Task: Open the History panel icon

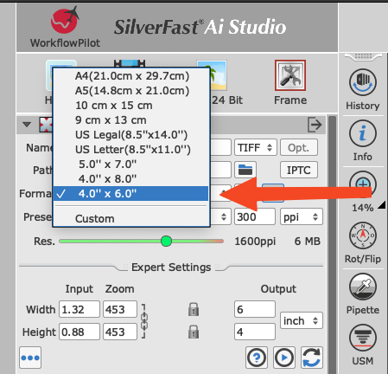Action: [363, 82]
